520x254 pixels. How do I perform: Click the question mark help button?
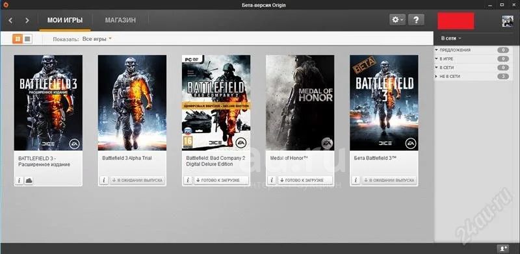coord(416,20)
